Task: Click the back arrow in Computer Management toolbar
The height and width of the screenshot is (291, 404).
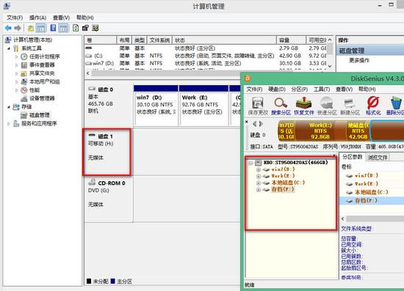Action: 8,28
